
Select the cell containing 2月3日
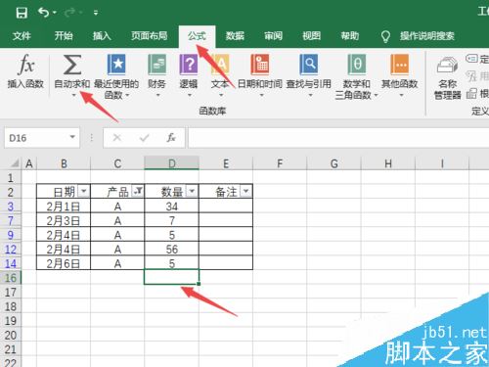pos(64,220)
